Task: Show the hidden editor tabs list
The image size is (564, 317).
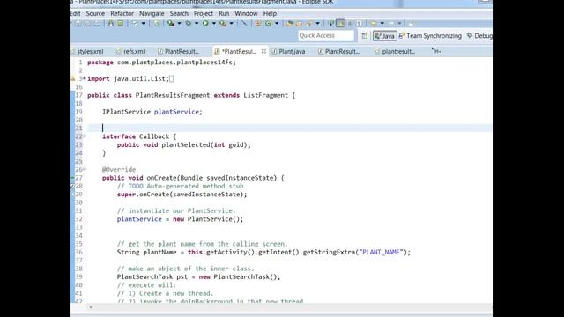Action: pyautogui.click(x=436, y=51)
